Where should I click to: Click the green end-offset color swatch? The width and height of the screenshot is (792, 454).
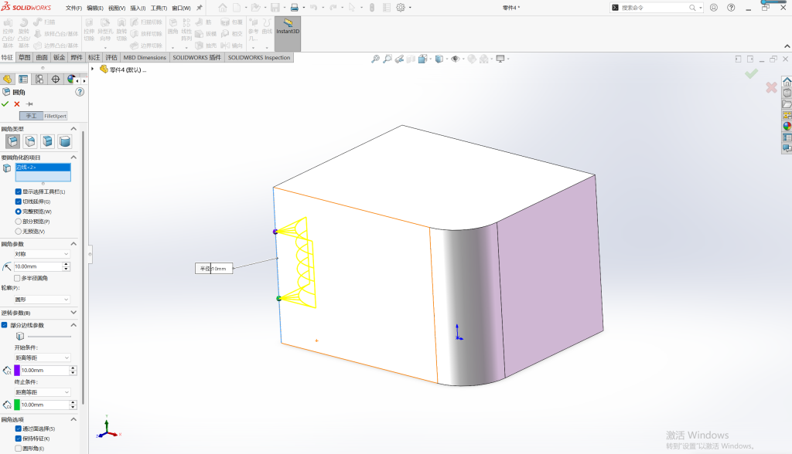tap(17, 405)
